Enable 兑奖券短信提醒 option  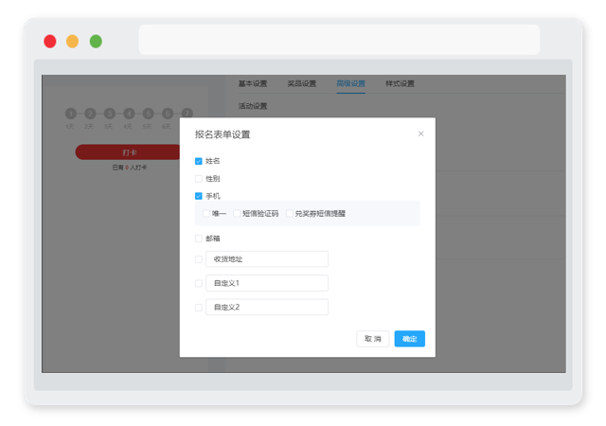(x=290, y=213)
